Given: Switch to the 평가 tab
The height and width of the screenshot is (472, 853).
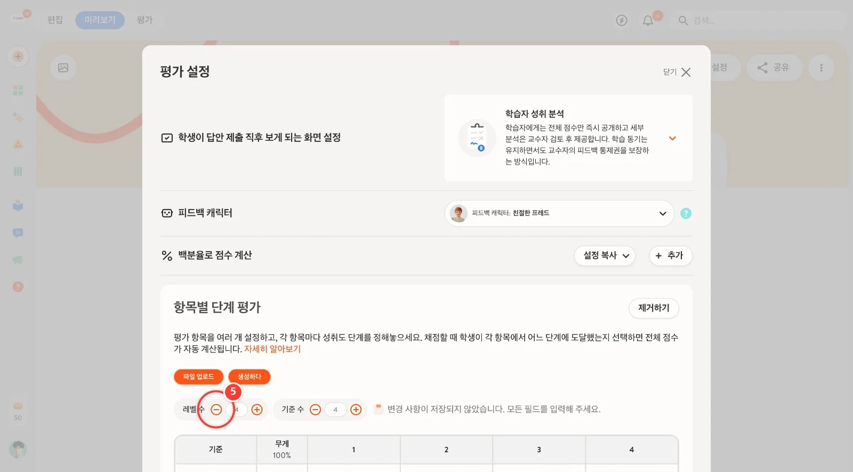Looking at the screenshot, I should pyautogui.click(x=144, y=20).
